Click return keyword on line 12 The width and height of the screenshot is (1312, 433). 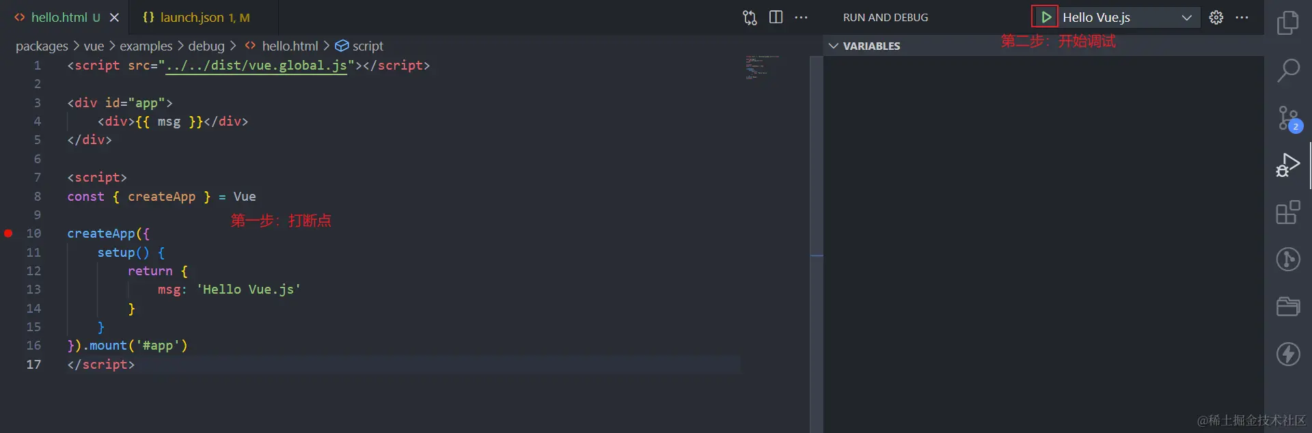[150, 271]
